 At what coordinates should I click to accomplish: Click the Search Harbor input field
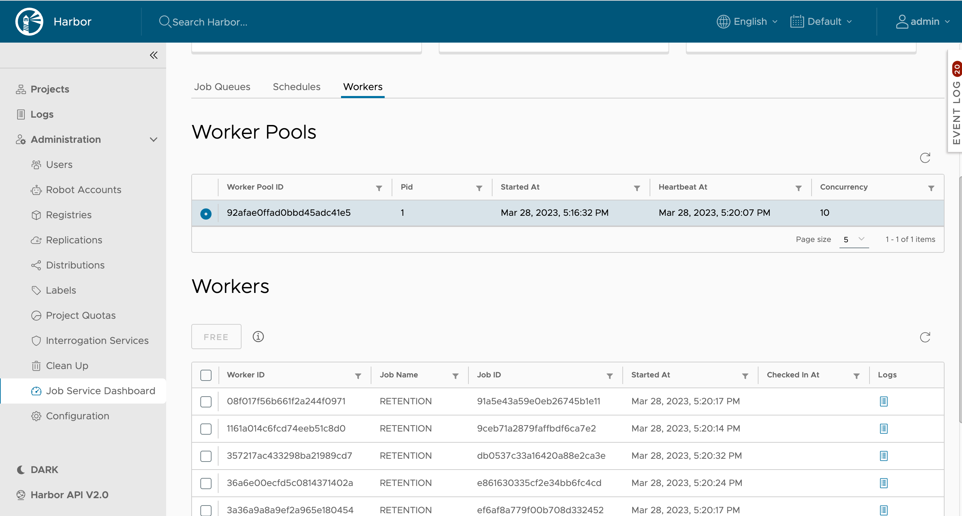[209, 22]
